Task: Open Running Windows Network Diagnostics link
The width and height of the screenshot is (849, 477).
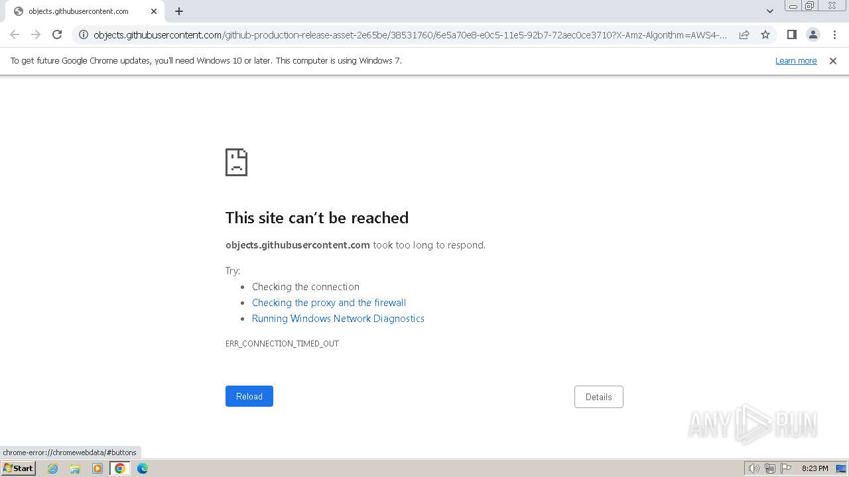Action: tap(338, 319)
